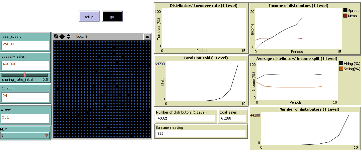Click the vertical arrows icon above the world view
362x152 pixels.
(x=68, y=36)
